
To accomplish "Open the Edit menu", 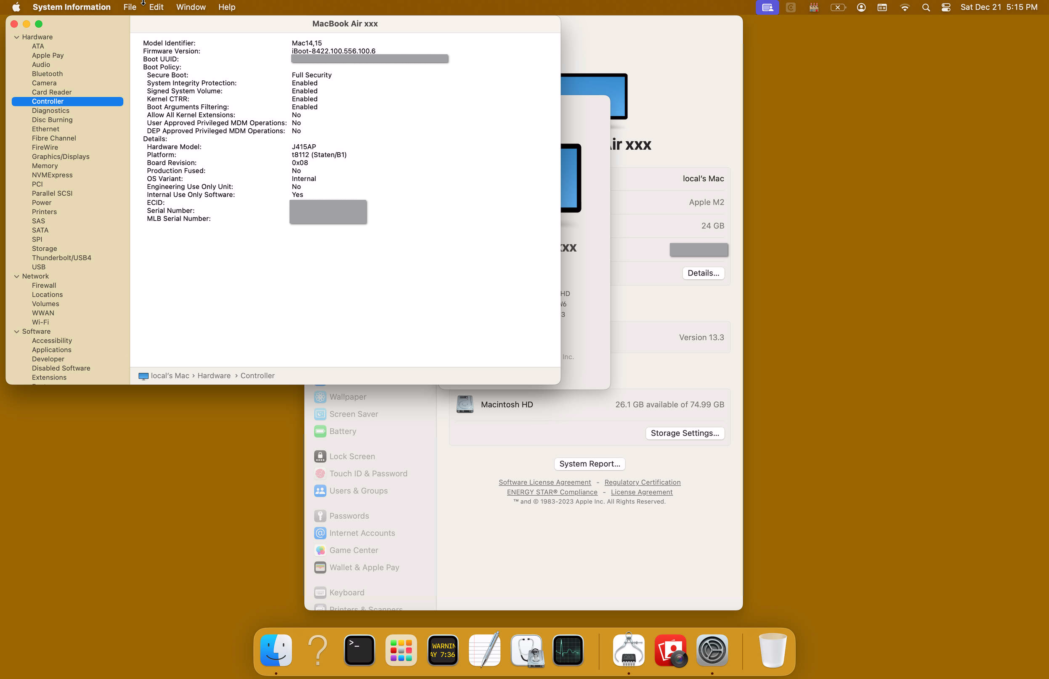I will pos(156,7).
